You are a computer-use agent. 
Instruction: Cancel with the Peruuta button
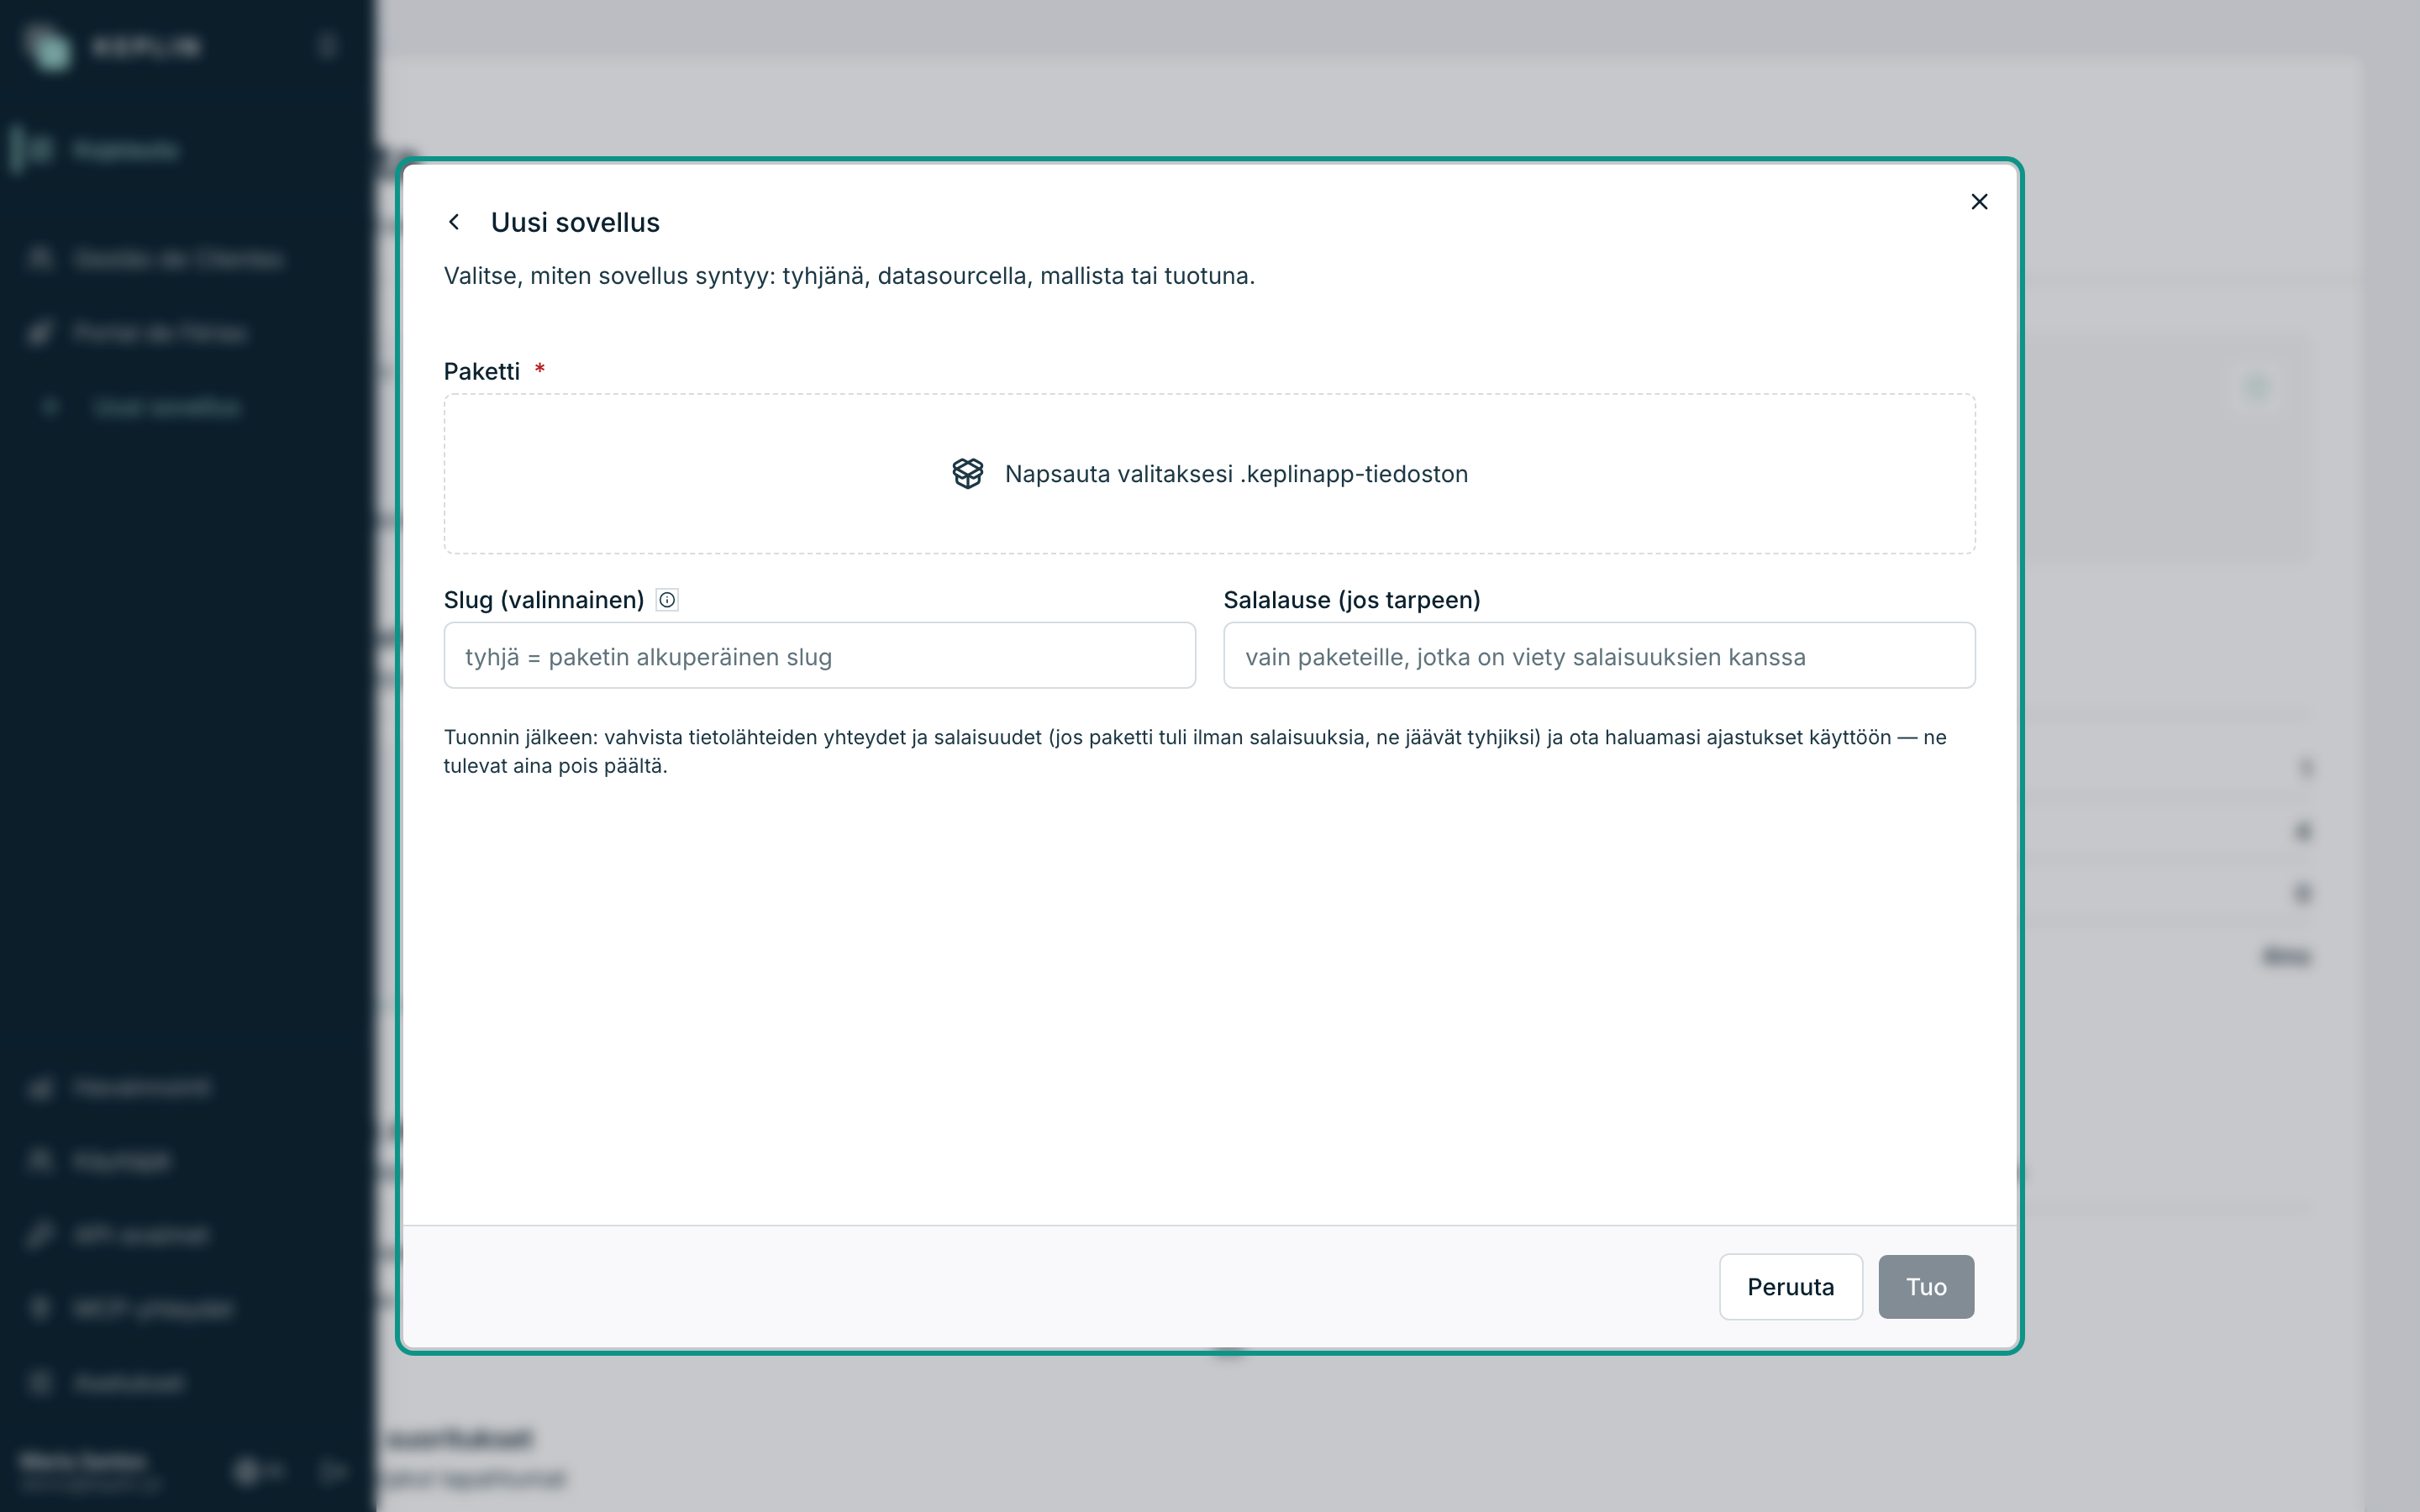point(1790,1287)
